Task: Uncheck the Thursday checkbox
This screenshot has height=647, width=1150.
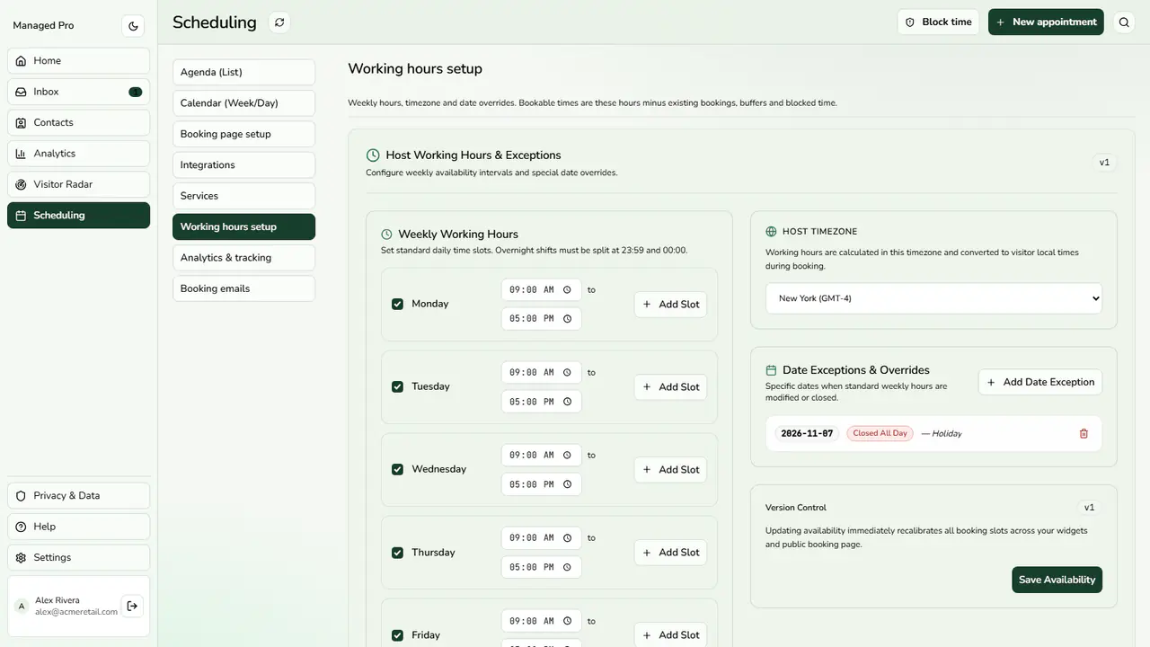Action: click(397, 553)
